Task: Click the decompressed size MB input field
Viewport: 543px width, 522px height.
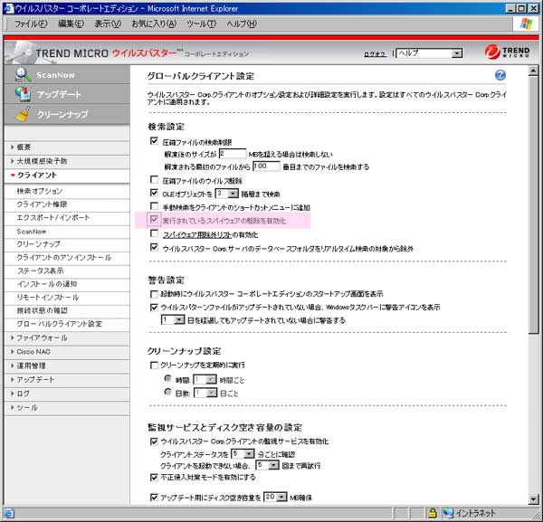Action: [x=233, y=154]
